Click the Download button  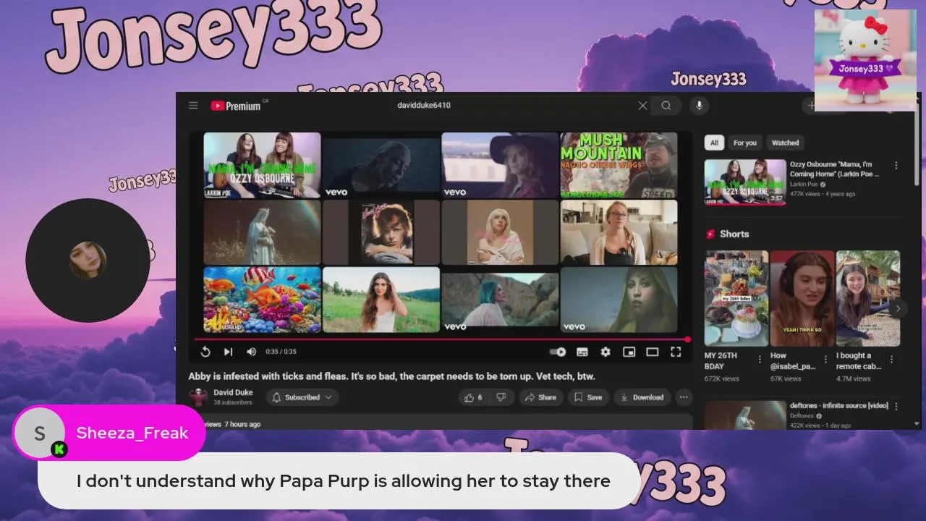click(x=642, y=397)
